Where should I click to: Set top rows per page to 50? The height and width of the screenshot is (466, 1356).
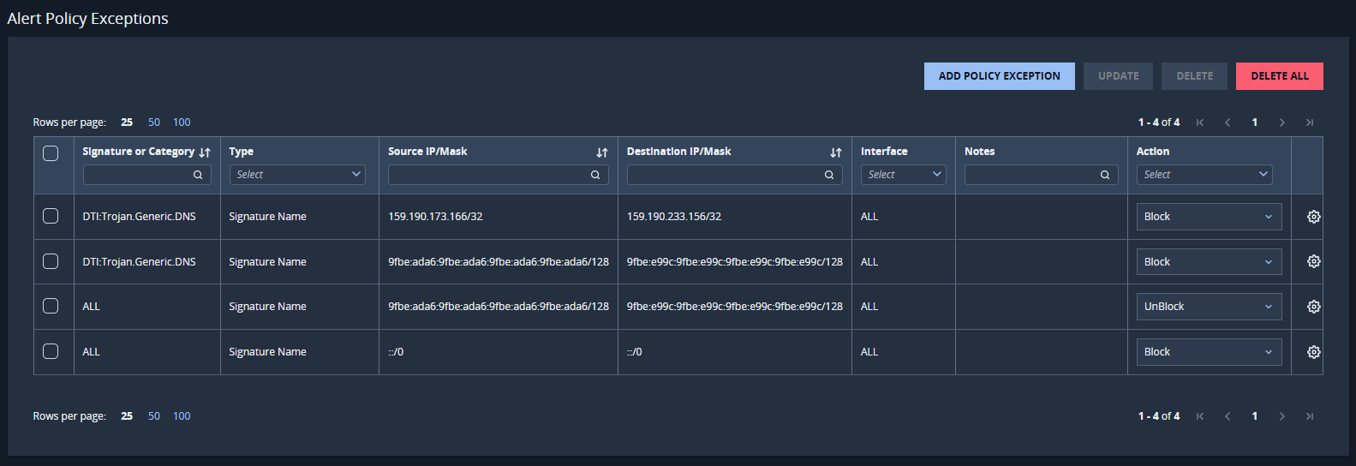coord(154,122)
